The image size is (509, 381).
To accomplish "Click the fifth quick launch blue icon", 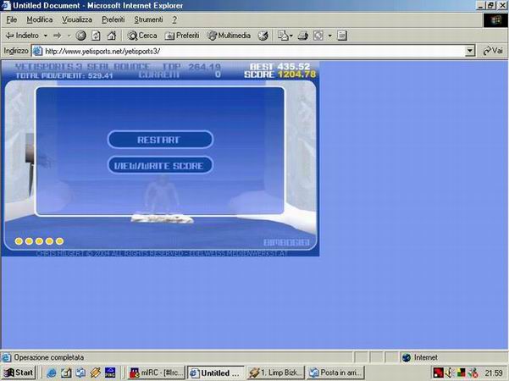I will pyautogui.click(x=110, y=373).
